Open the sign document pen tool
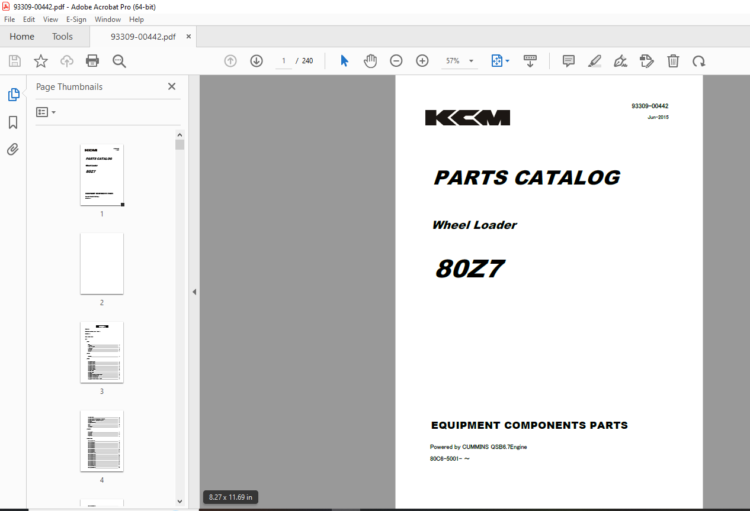This screenshot has width=750, height=511. (620, 61)
